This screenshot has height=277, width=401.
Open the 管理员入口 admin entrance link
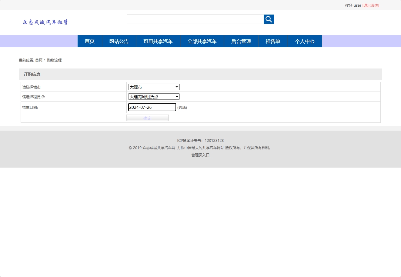click(x=200, y=155)
